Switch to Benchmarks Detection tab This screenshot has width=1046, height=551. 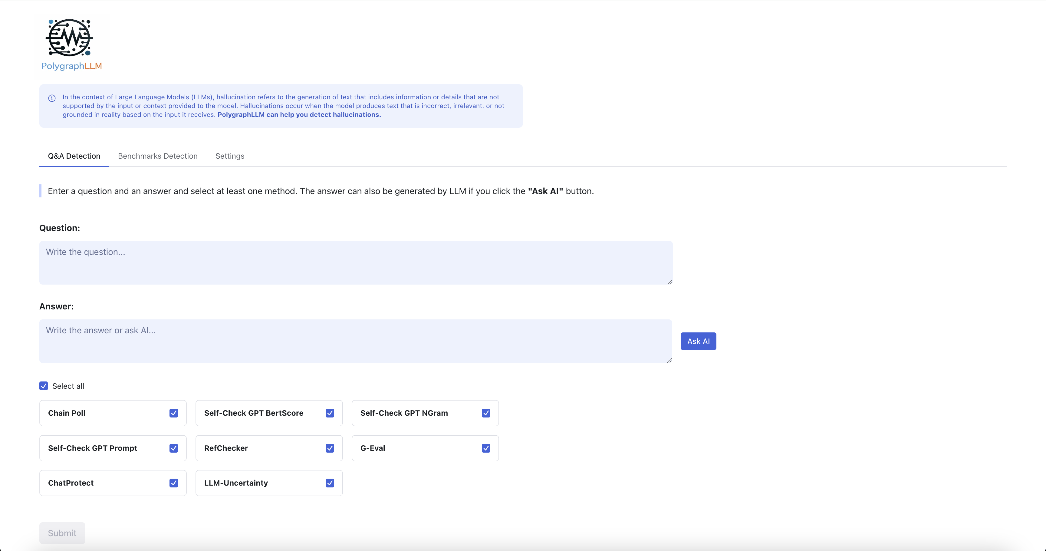point(158,156)
